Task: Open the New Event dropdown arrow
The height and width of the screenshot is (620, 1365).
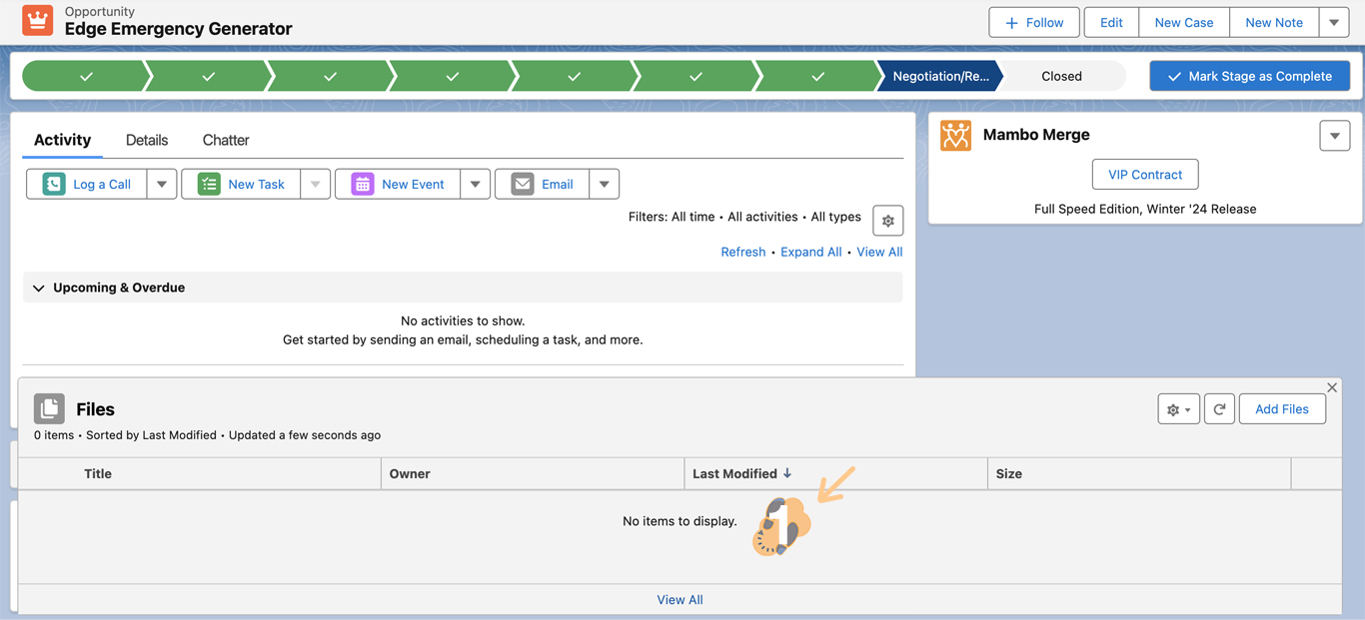Action: pyautogui.click(x=476, y=184)
